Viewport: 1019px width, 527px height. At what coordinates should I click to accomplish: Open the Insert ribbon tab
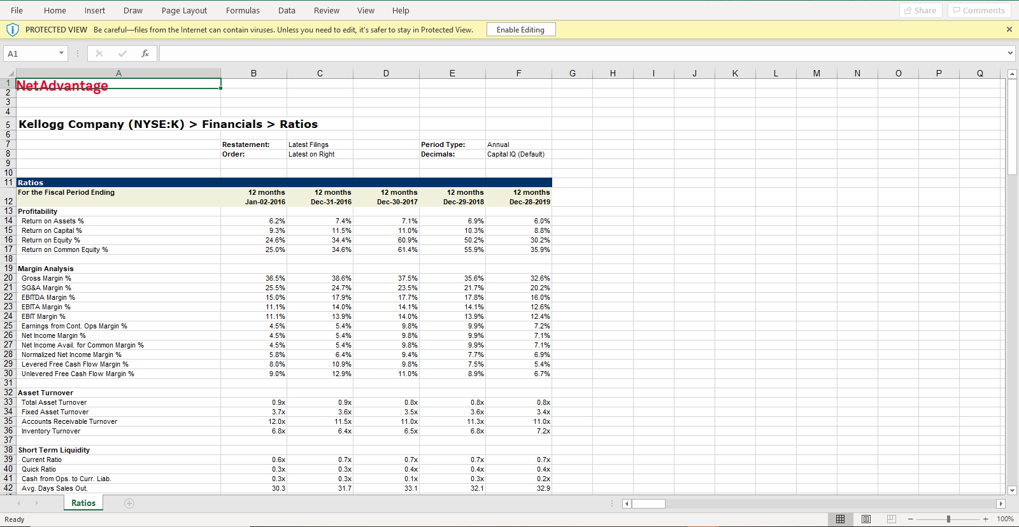pyautogui.click(x=95, y=10)
